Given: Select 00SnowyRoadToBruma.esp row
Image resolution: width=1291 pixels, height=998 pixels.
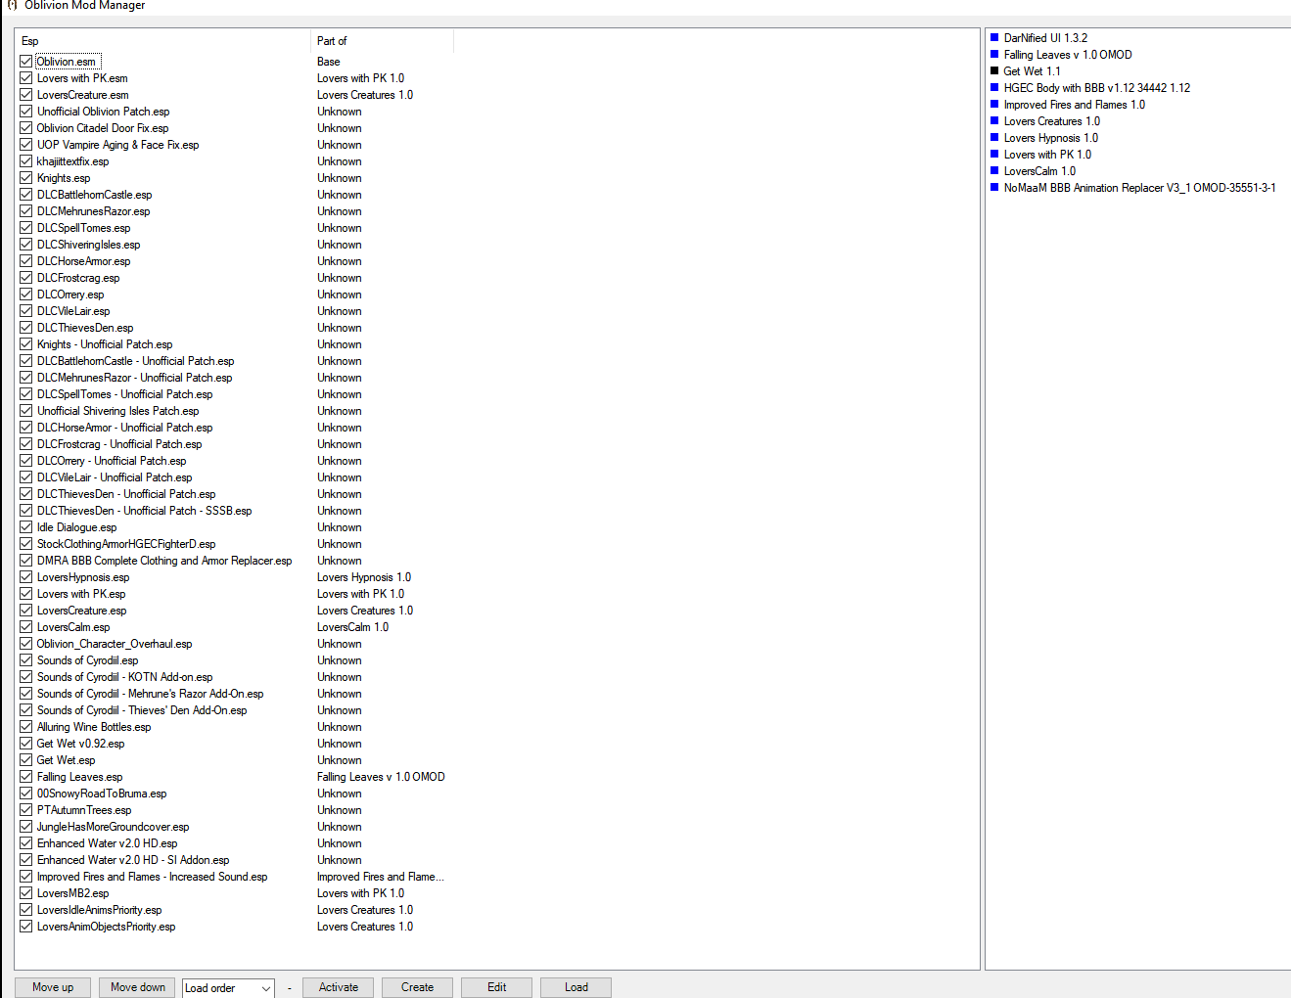Looking at the screenshot, I should coord(102,794).
